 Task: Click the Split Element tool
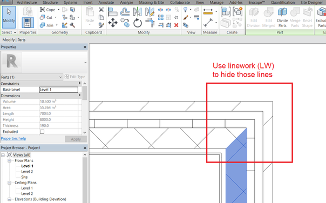160,10
